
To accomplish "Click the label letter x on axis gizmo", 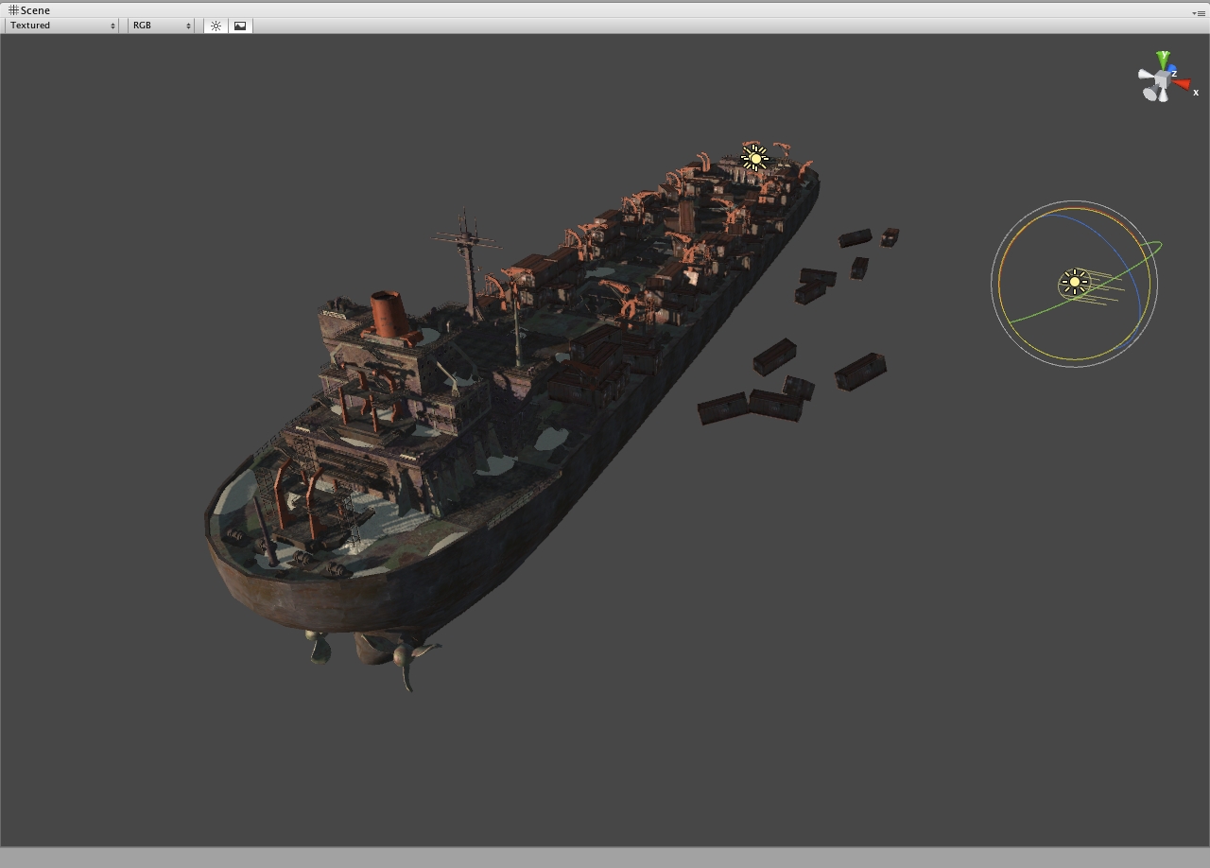I will (1196, 93).
